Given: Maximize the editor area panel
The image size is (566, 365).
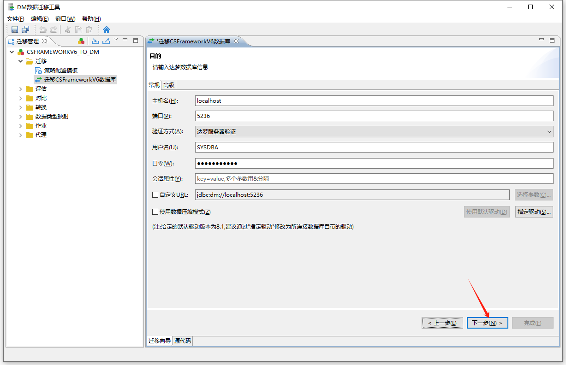Looking at the screenshot, I should tap(552, 41).
